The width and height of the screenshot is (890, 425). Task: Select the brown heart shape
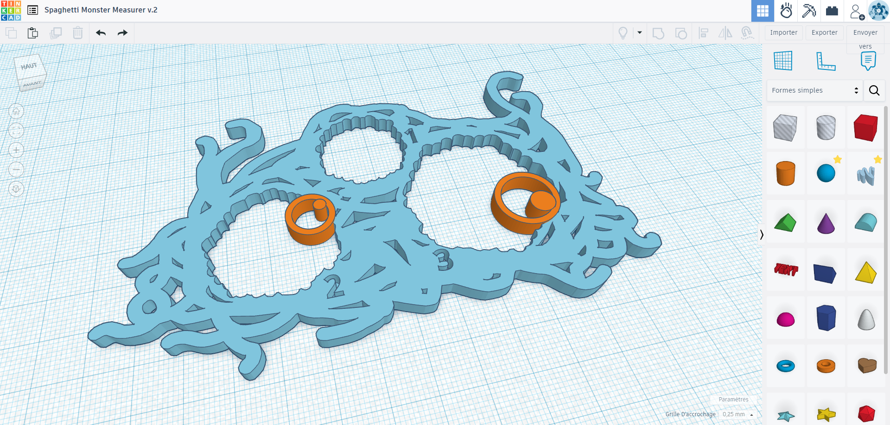coord(866,366)
